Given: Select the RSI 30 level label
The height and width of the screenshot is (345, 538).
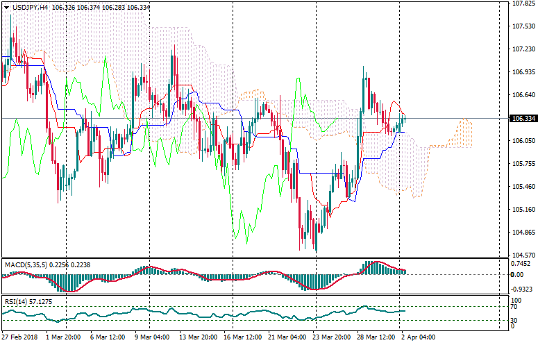Looking at the screenshot, I should pos(515,320).
